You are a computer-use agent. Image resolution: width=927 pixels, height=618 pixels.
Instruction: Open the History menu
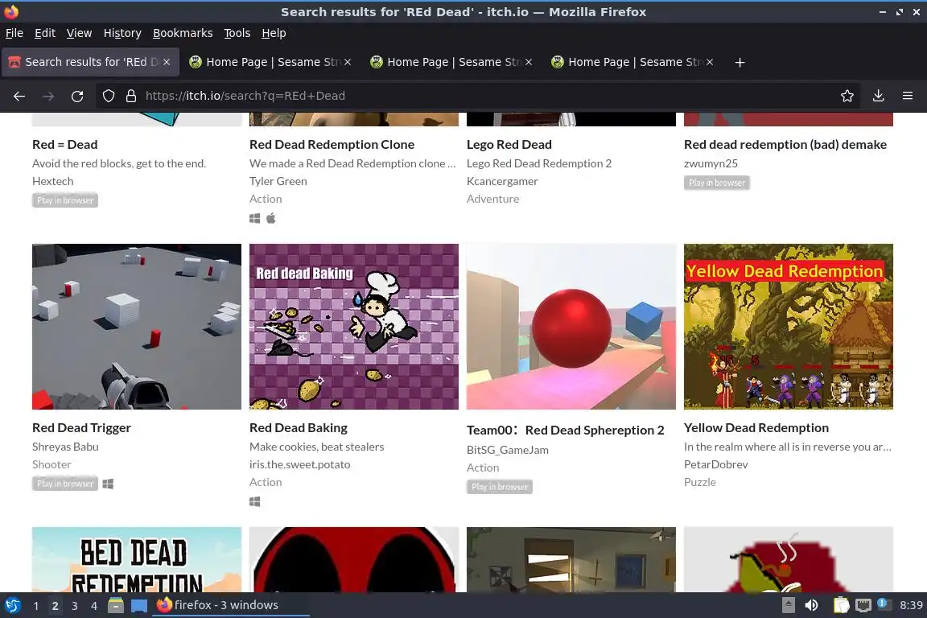coord(122,33)
